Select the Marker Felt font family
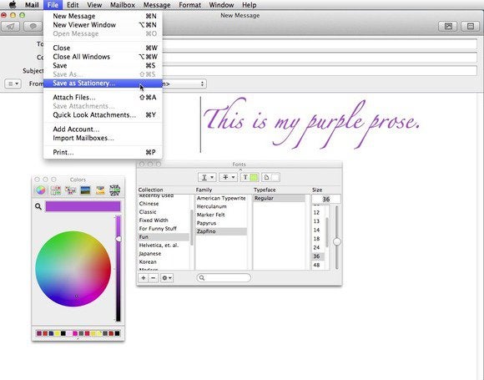Viewport: 484px width, 380px height. [221, 215]
